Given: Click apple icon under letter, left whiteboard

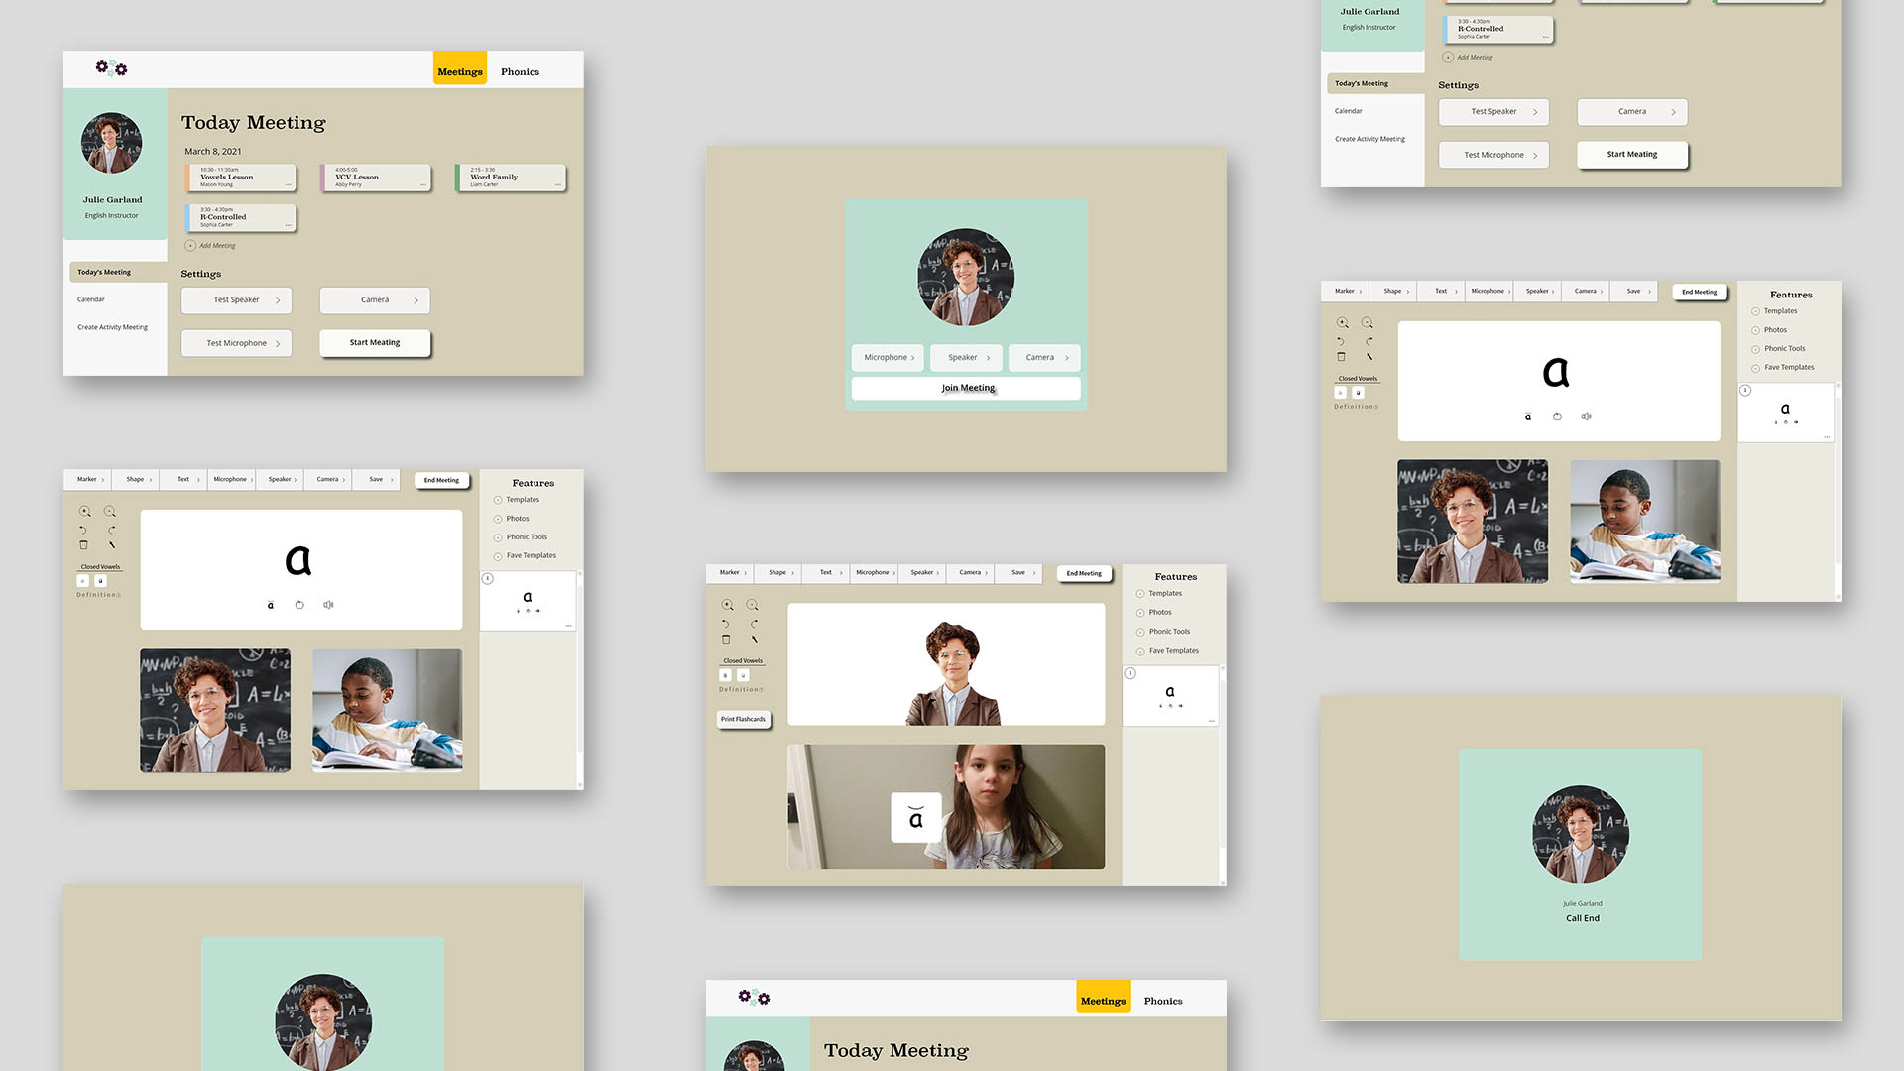Looking at the screenshot, I should coord(299,605).
